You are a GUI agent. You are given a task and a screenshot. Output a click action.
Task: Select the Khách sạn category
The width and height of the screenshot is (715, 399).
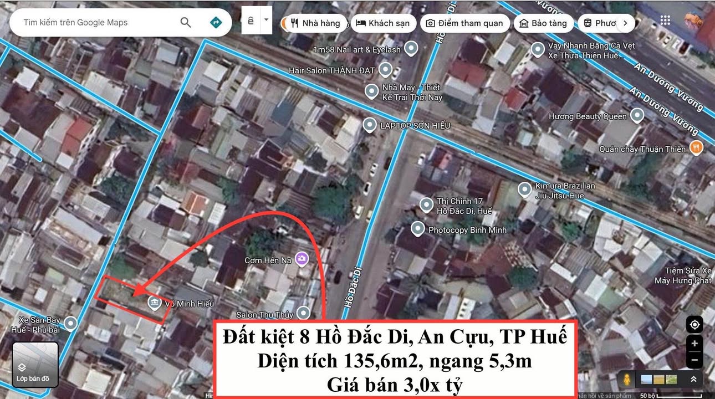[x=384, y=23]
